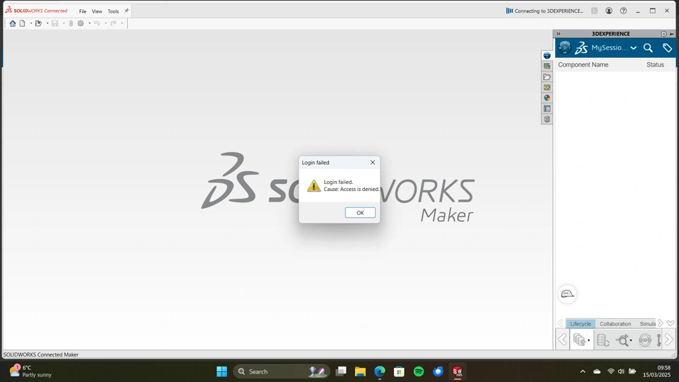The image size is (679, 382).
Task: Open the Design Library side tab icon
Action: pyautogui.click(x=547, y=66)
